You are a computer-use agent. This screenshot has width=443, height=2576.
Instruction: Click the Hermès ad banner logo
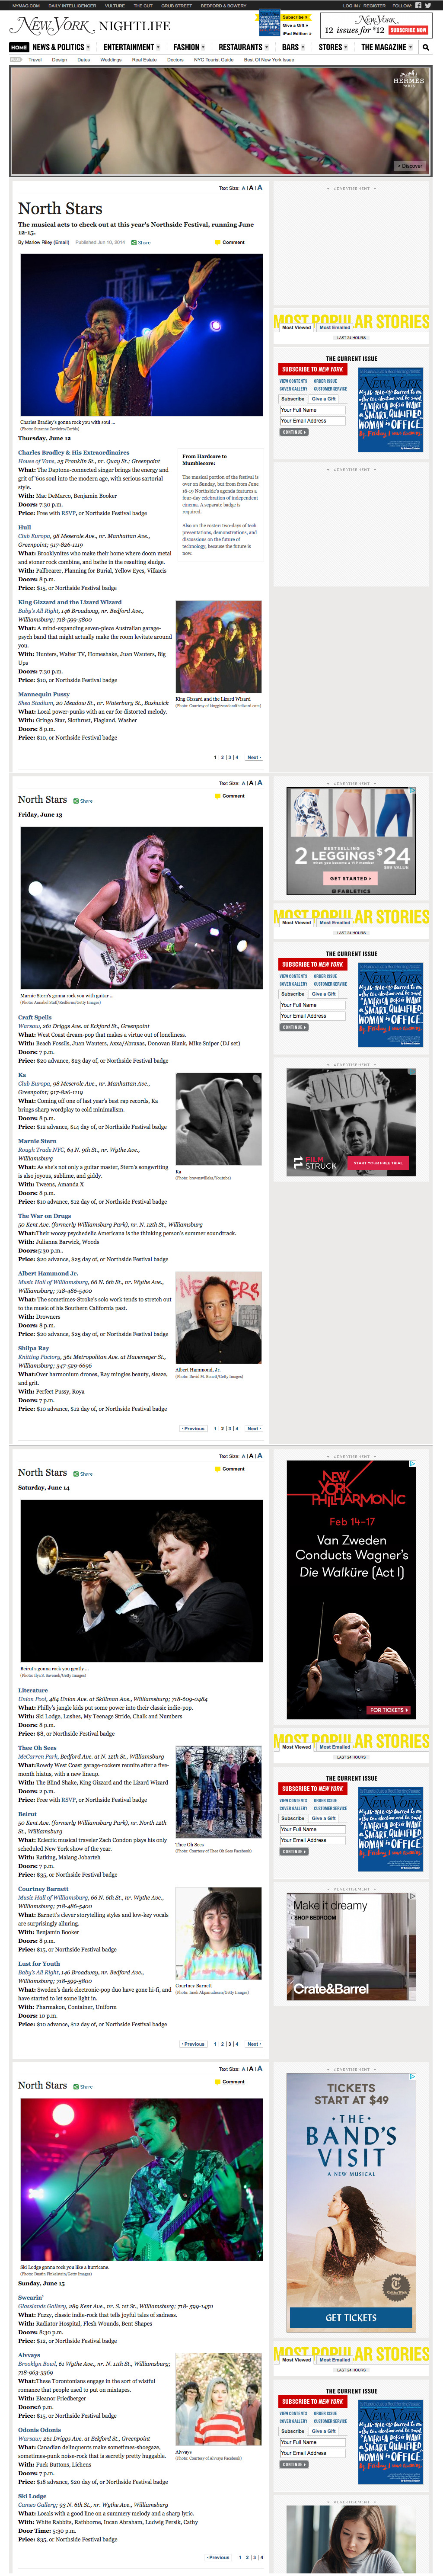point(408,79)
